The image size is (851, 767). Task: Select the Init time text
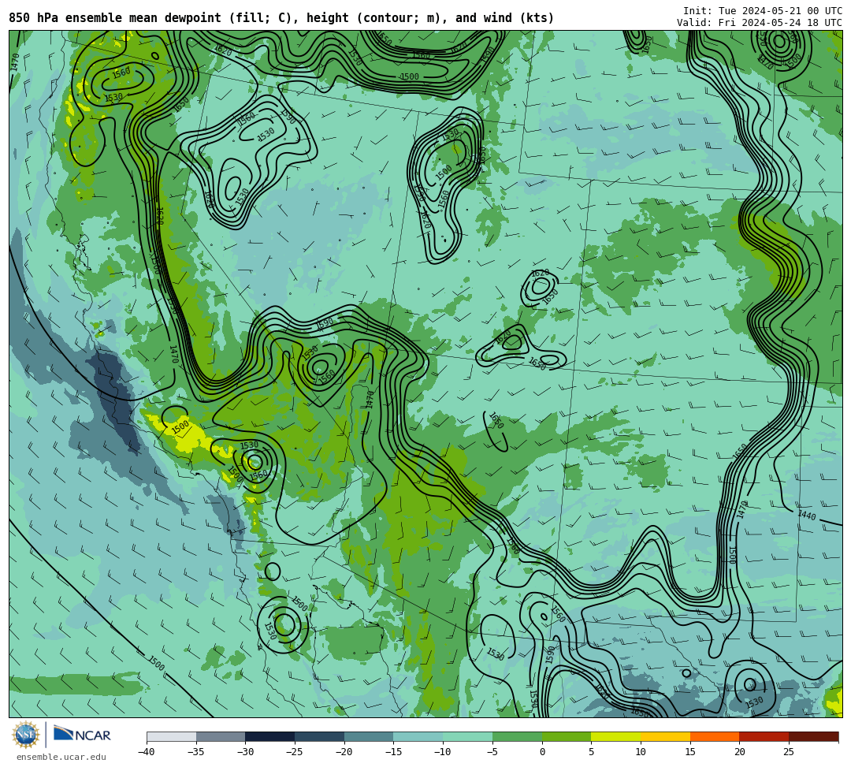tap(763, 10)
